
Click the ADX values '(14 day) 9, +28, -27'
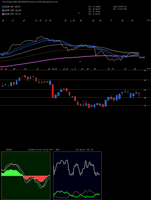pos(85,150)
